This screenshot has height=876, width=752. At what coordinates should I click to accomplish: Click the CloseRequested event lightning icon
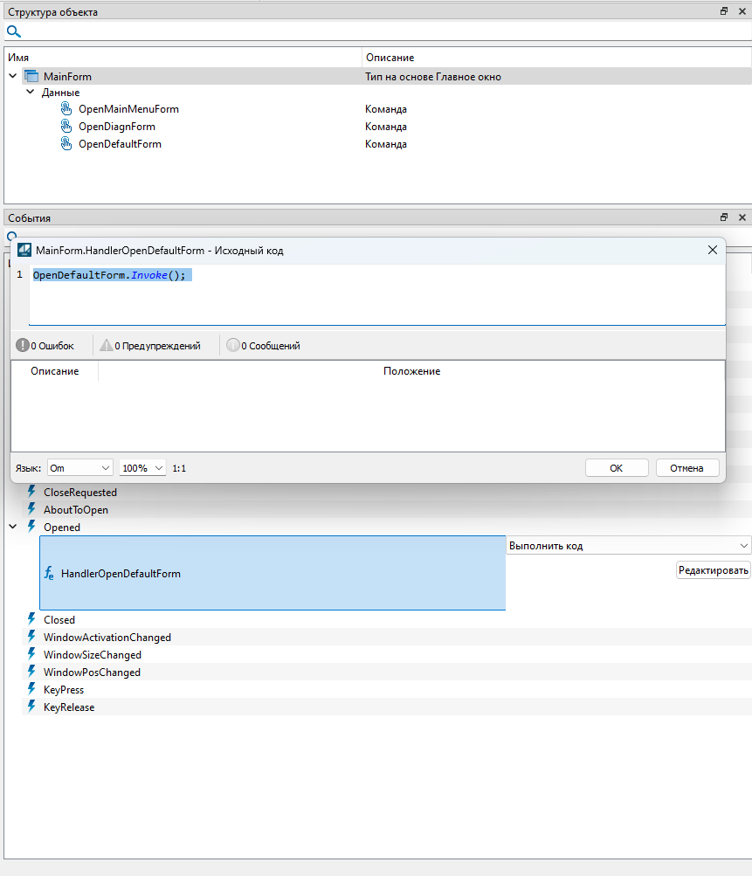click(x=31, y=493)
